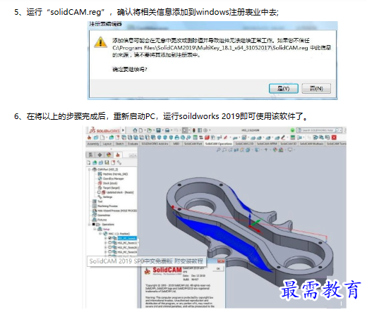Expand the second HSS_MC operation node

pyautogui.click(x=106, y=243)
